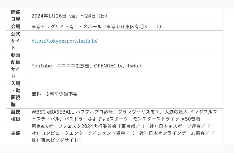The height and width of the screenshot is (153, 234).
Task: Open the tokyoesportsfesta.jp official site link
Action: click(x=64, y=41)
